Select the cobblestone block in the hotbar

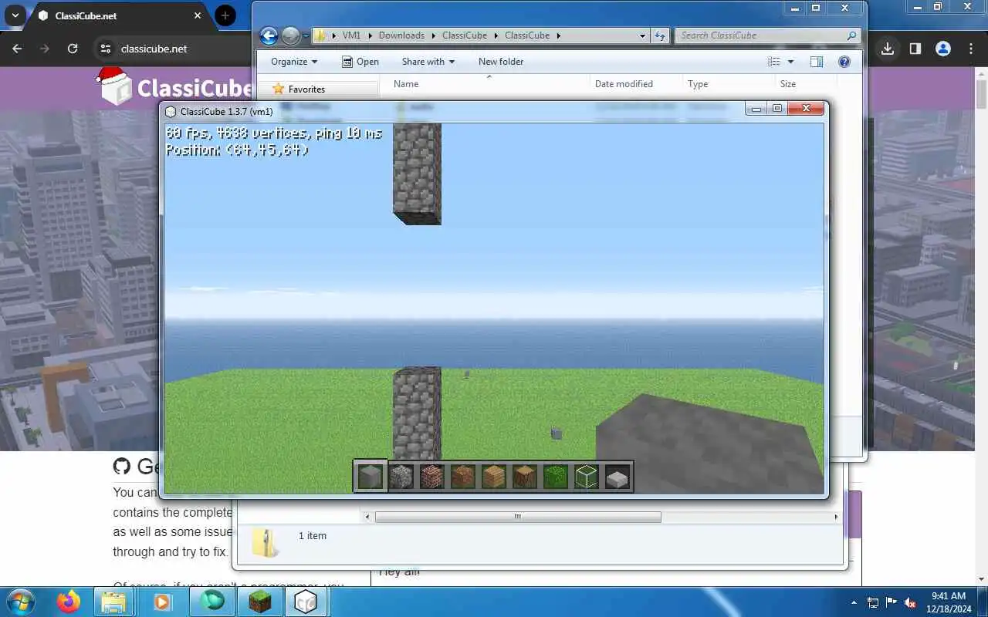(x=401, y=477)
